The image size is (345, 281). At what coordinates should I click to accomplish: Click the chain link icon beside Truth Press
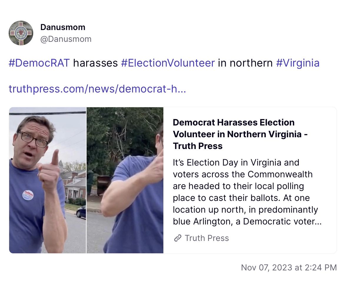[x=178, y=238]
